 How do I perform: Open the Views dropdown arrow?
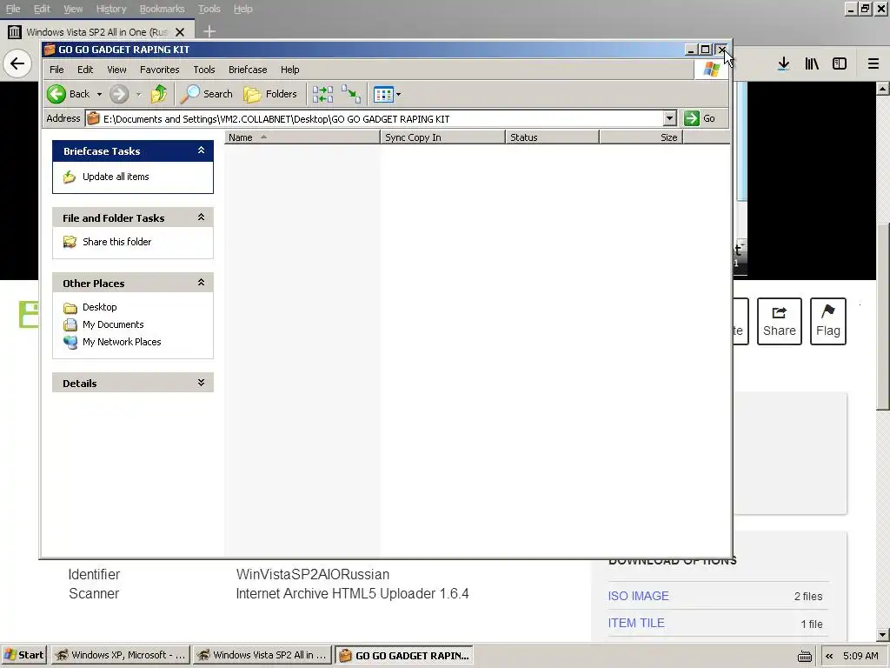(398, 94)
